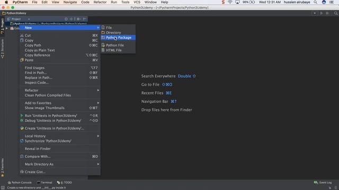Choose Reveal in Finder

coord(60,149)
